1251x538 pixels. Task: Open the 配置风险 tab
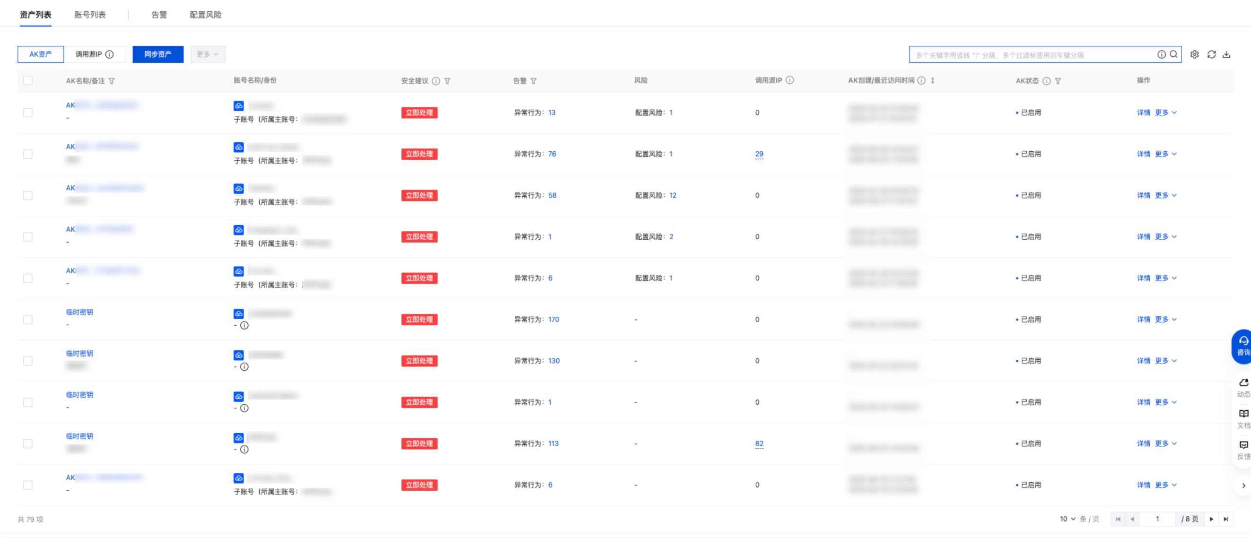point(205,15)
